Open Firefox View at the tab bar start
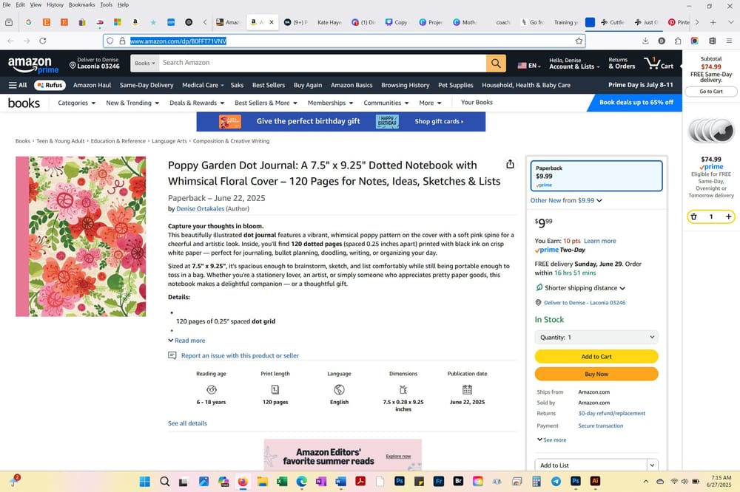 point(9,22)
